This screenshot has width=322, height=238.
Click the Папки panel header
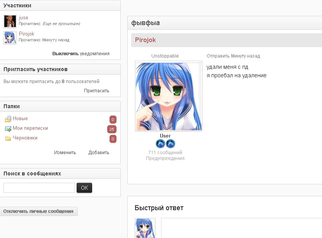(x=60, y=106)
